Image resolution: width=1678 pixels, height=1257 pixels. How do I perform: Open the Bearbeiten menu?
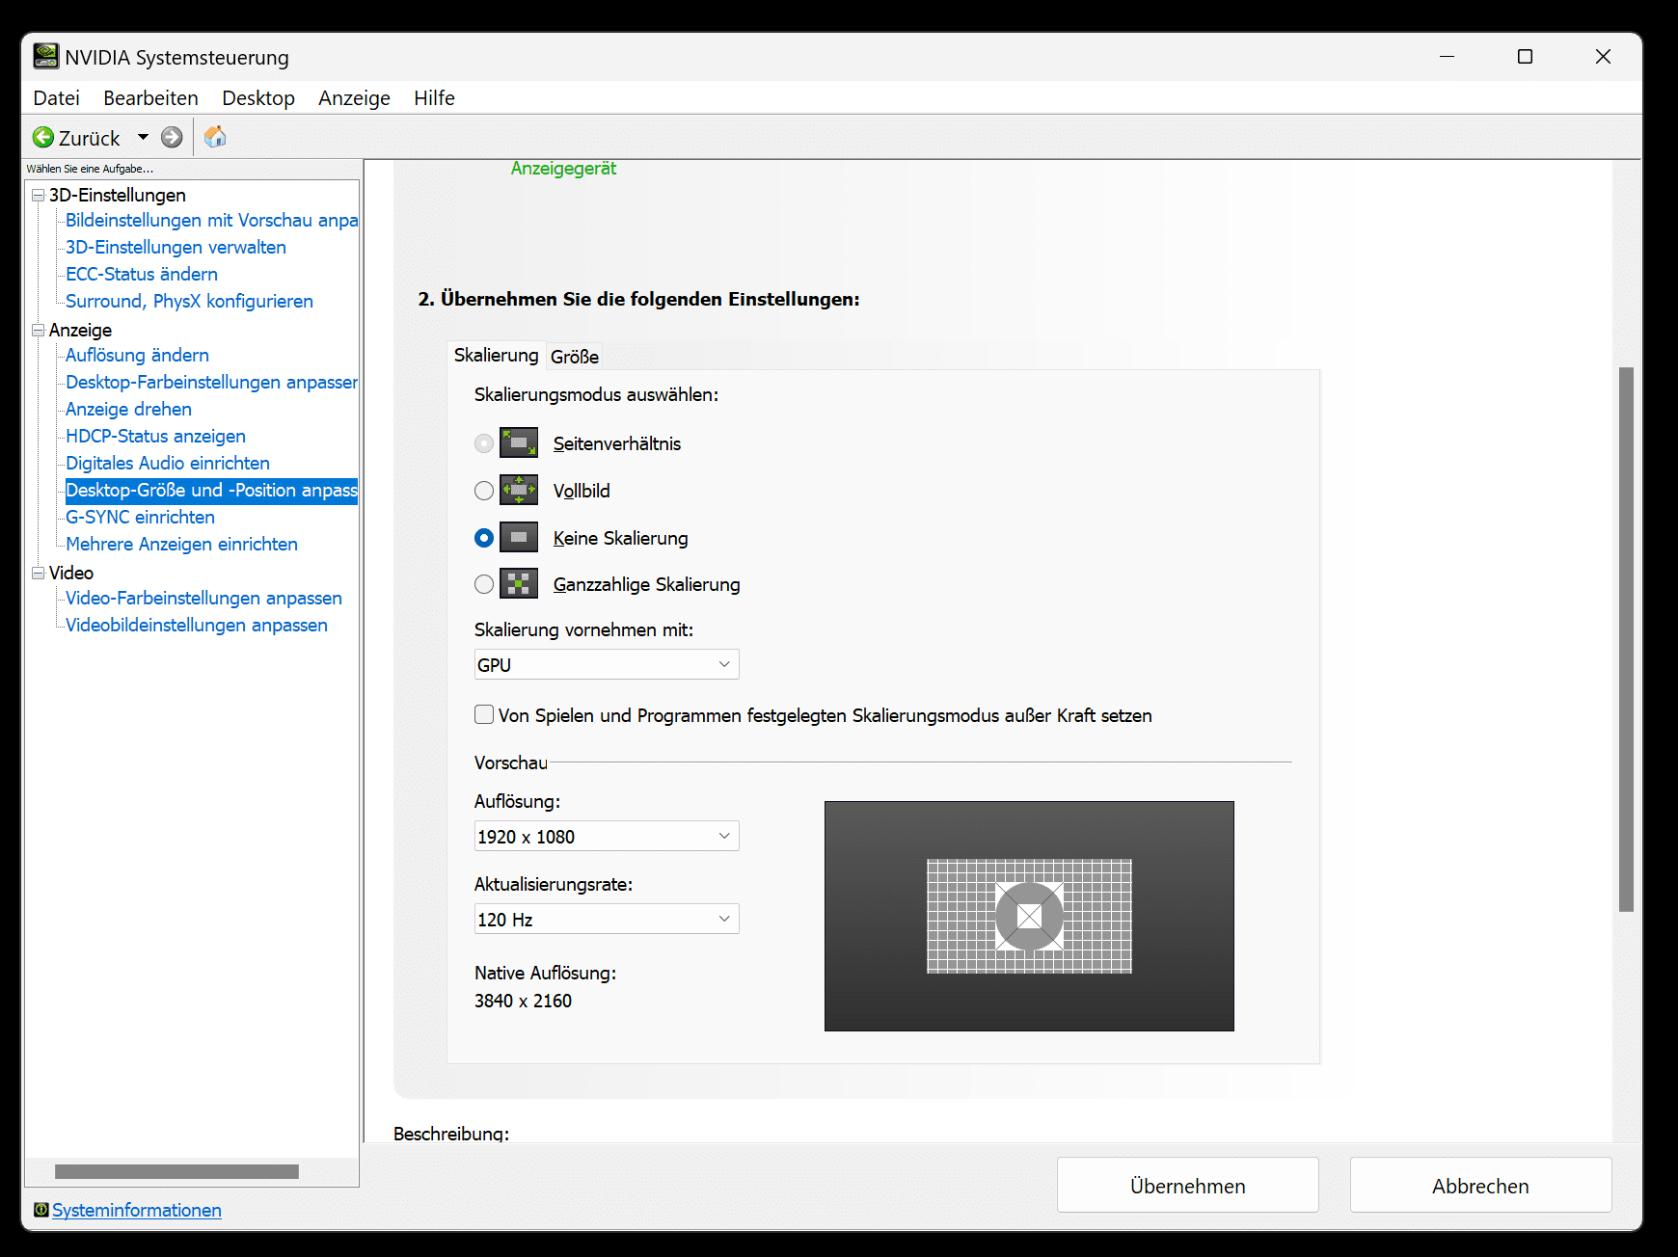[x=151, y=98]
